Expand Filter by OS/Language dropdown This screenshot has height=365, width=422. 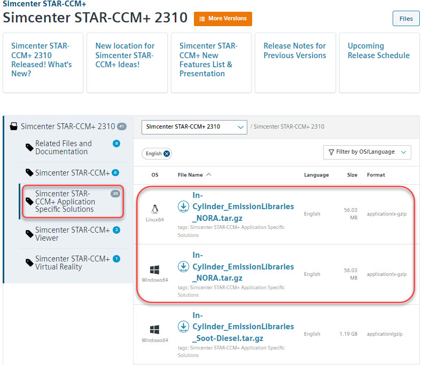[x=367, y=152]
